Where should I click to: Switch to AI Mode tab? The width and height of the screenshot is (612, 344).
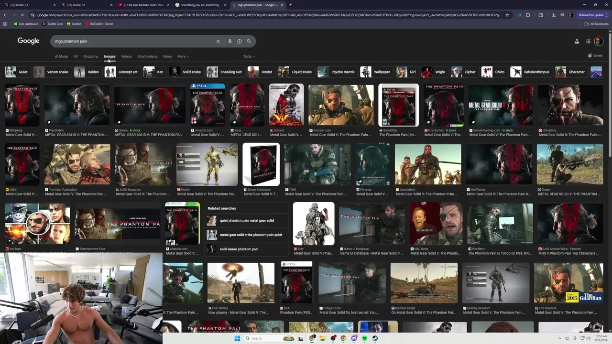pyautogui.click(x=61, y=56)
